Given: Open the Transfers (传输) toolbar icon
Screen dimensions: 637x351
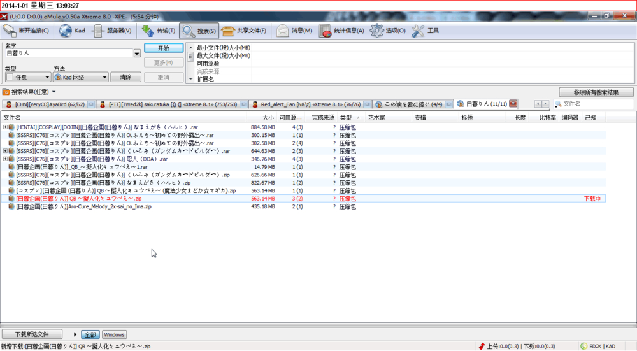Looking at the screenshot, I should click(x=148, y=31).
